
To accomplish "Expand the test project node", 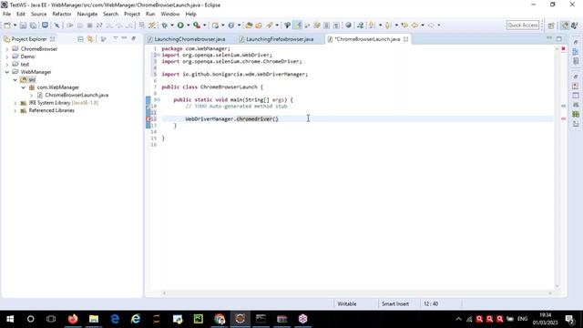I will (6, 65).
